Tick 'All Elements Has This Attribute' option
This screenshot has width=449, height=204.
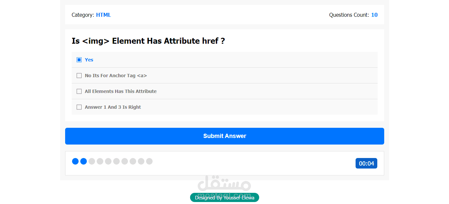[79, 91]
